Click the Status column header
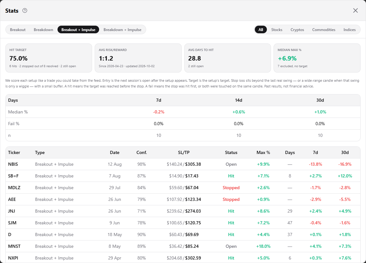The height and width of the screenshot is (263, 366). coord(231,152)
